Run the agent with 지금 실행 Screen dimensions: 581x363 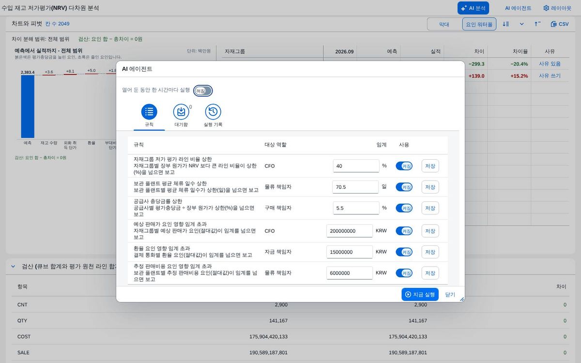(420, 294)
